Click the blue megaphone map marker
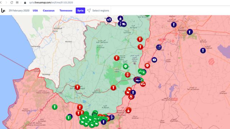 (109, 20)
